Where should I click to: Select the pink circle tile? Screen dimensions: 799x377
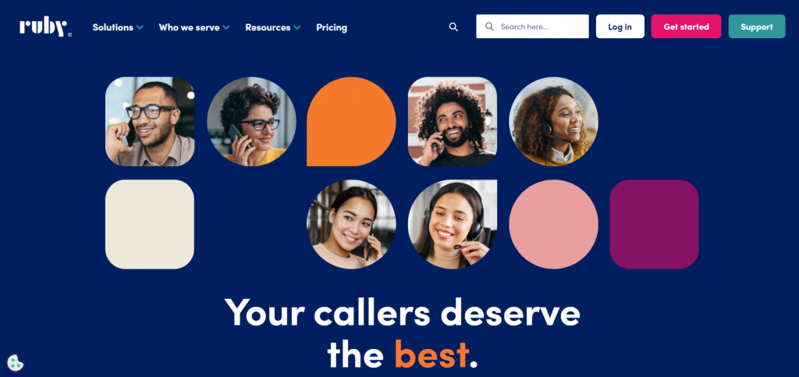click(x=553, y=224)
